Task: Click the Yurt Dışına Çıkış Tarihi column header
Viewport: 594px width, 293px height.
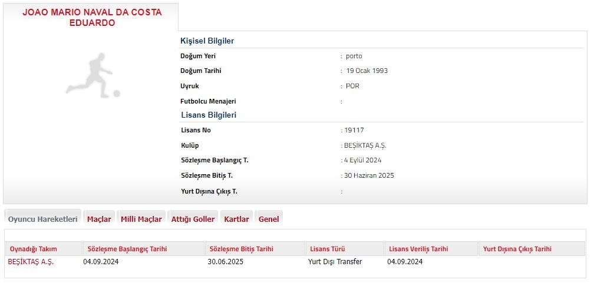Action: click(x=517, y=249)
